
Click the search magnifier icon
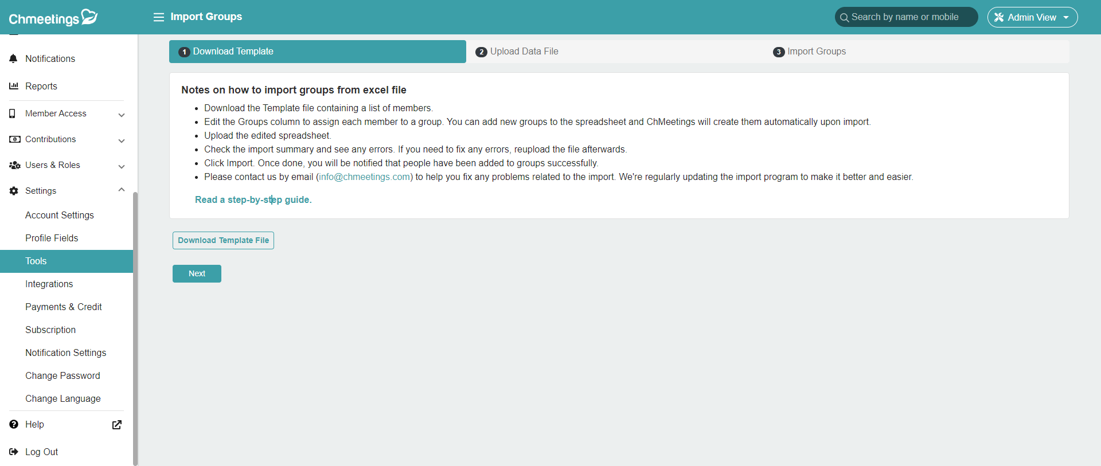point(844,18)
